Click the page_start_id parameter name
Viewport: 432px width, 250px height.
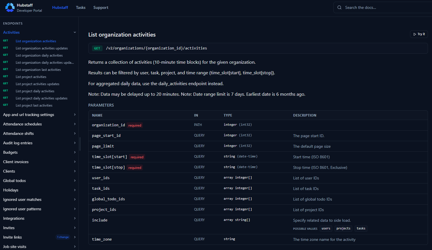(106, 136)
